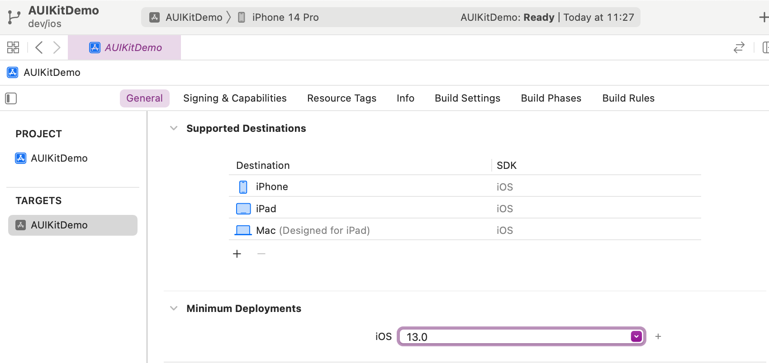The image size is (769, 363).
Task: Remove the selected destination with minus
Action: [261, 254]
